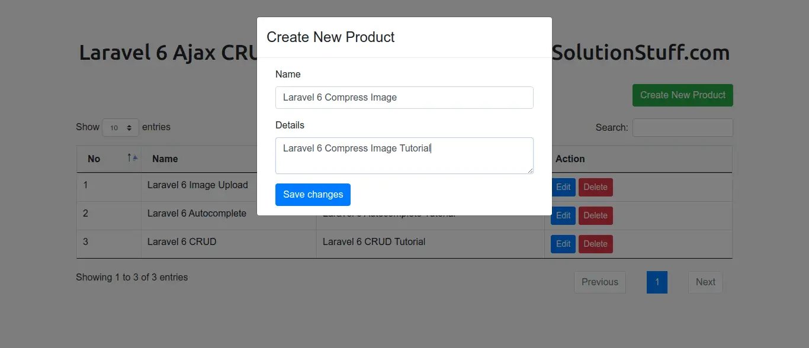
Task: Open the entries per page dropdown
Action: point(120,128)
